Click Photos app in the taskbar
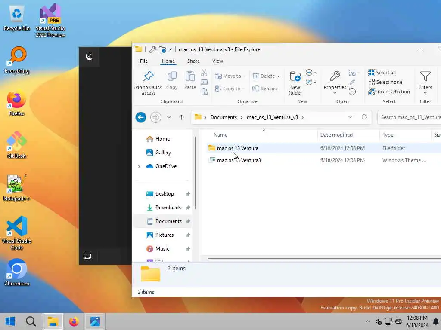Viewport: 441px width, 330px height. [95, 321]
